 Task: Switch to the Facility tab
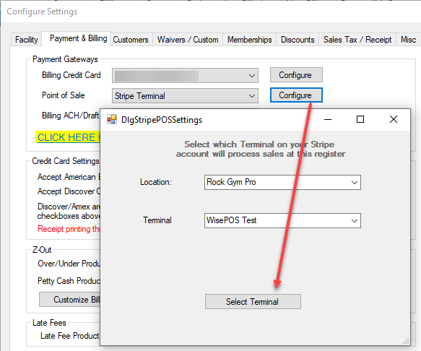[26, 40]
